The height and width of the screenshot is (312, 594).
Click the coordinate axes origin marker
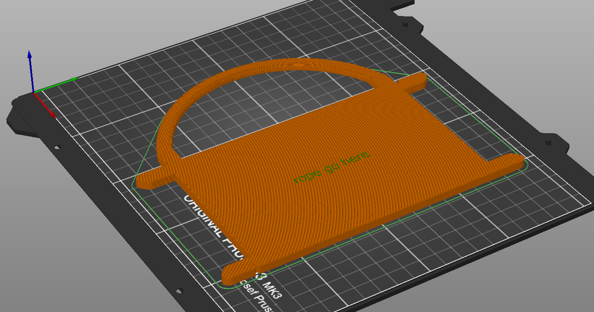point(35,92)
